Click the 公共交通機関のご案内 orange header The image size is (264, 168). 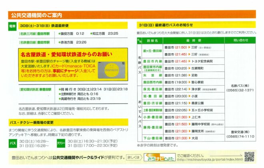pos(132,15)
